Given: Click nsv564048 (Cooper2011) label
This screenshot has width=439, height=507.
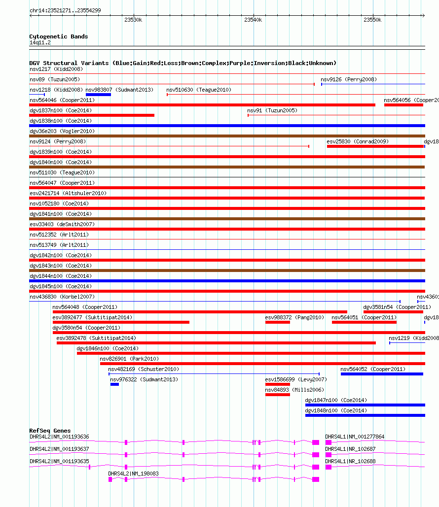Looking at the screenshot, I should [x=85, y=307].
